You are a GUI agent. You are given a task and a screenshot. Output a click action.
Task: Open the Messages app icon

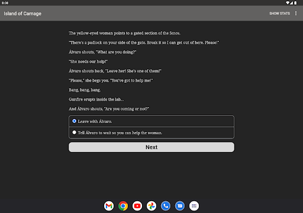click(180, 206)
